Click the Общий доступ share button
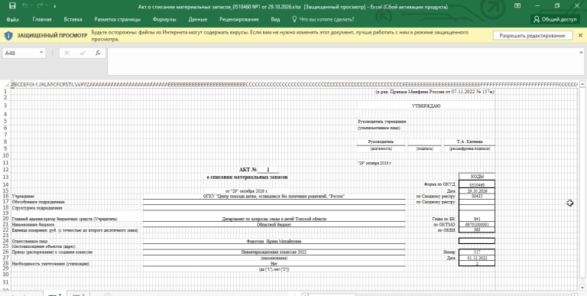The image size is (587, 296). (x=555, y=19)
